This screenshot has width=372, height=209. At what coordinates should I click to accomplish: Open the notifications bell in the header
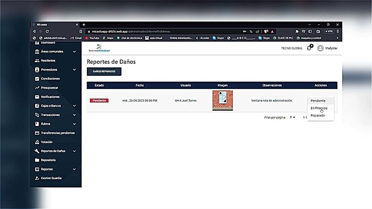(309, 48)
